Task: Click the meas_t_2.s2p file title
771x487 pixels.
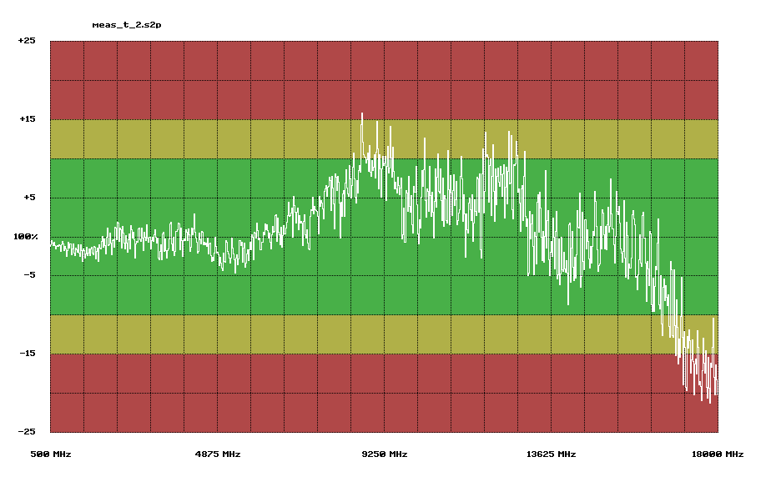Action: [126, 25]
